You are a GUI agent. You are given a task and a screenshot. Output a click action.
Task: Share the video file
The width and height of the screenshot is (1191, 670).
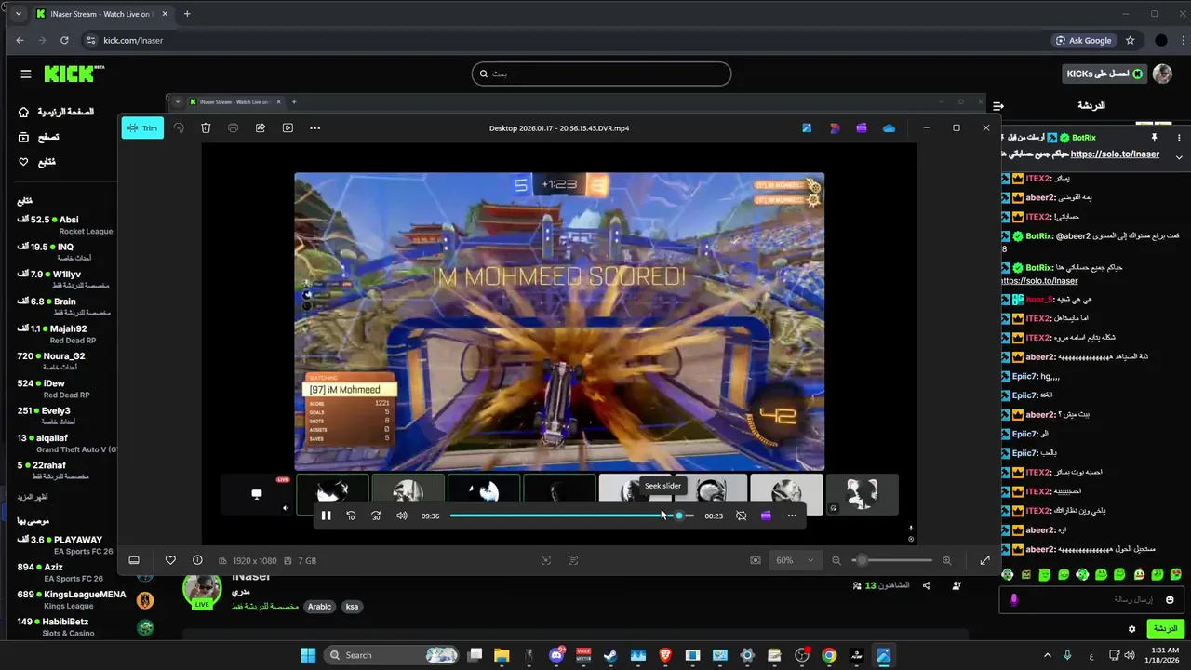261,127
